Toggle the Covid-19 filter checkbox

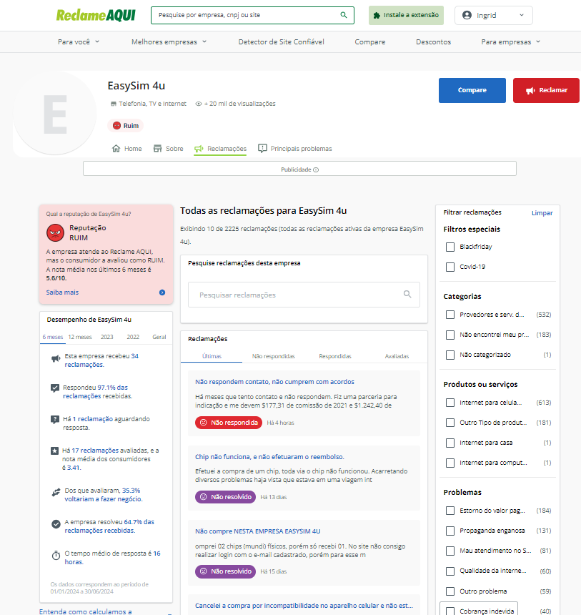click(450, 267)
